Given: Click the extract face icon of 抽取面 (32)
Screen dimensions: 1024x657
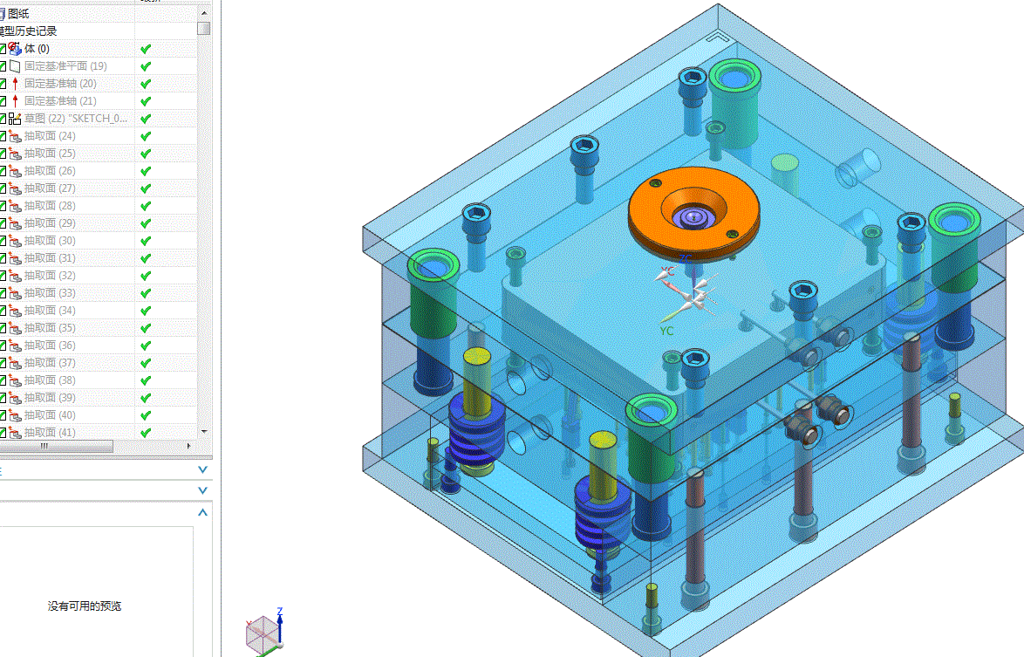Looking at the screenshot, I should point(15,275).
